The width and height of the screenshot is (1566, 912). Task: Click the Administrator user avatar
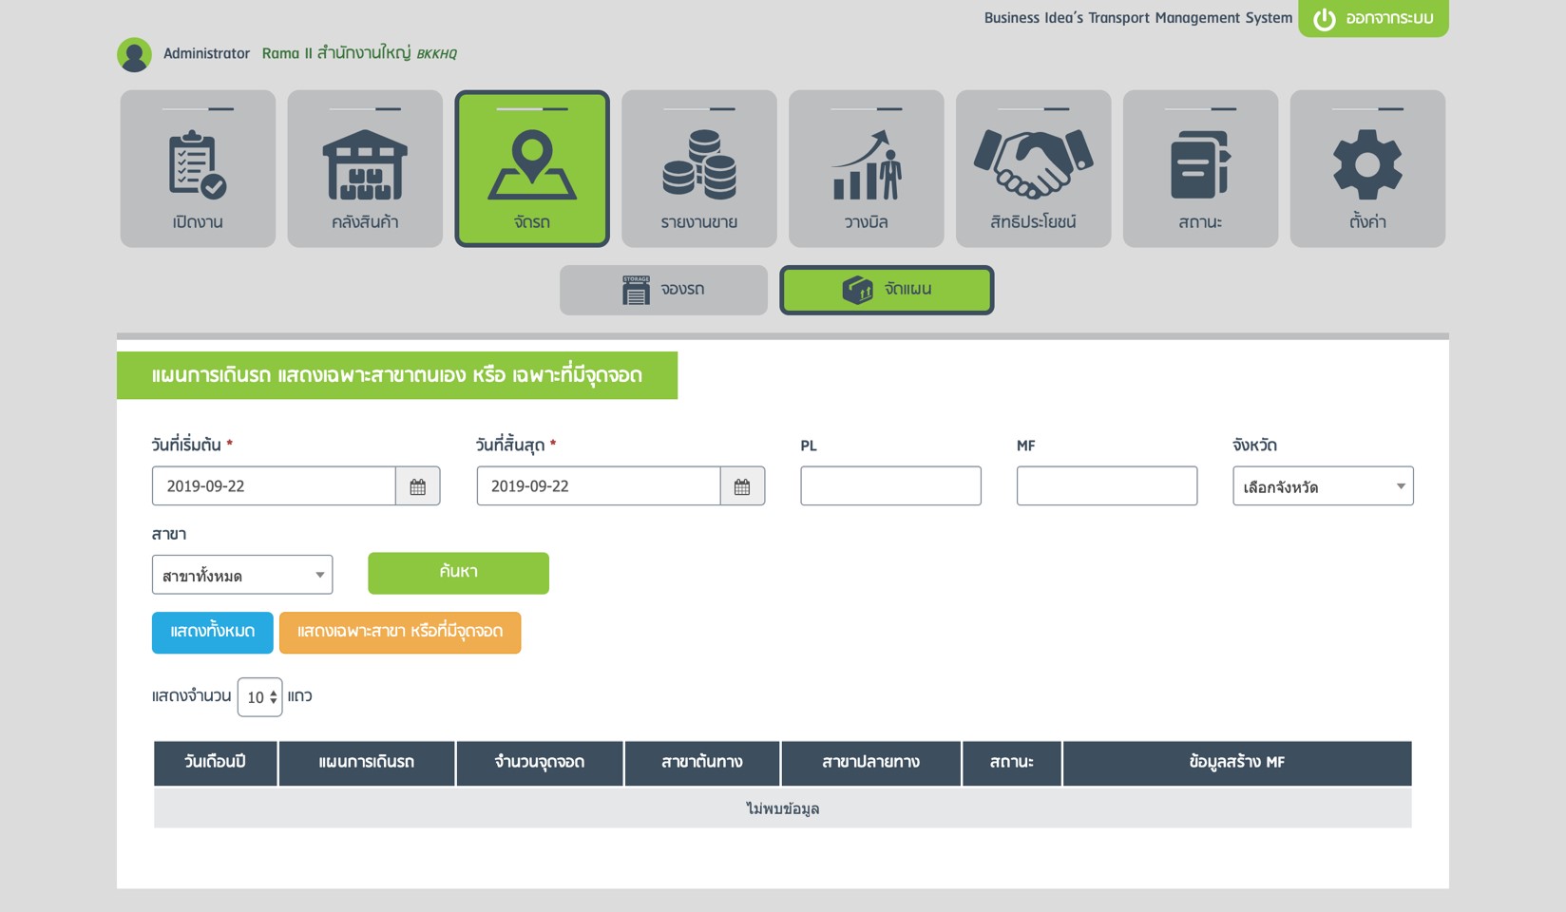(x=134, y=54)
